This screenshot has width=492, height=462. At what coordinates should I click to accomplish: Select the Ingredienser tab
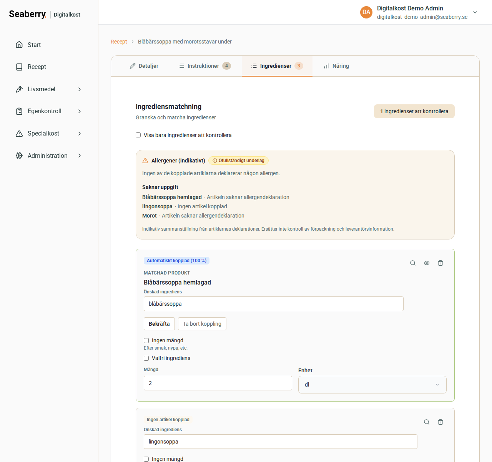tap(277, 66)
